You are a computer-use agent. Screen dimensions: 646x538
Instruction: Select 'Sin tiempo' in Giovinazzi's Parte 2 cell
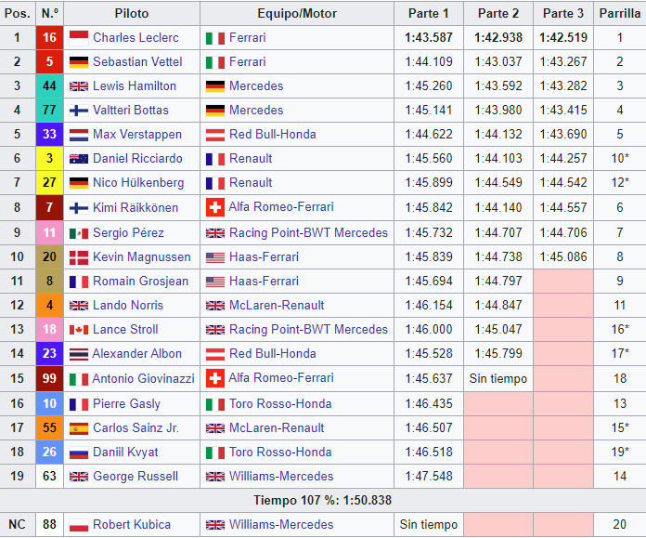click(498, 378)
